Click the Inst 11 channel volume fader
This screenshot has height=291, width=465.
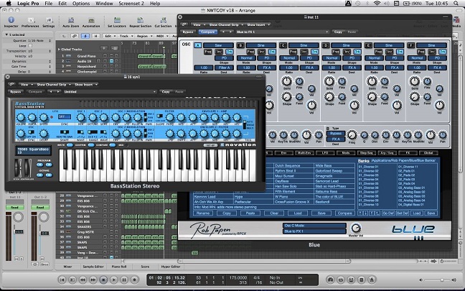tap(19, 231)
